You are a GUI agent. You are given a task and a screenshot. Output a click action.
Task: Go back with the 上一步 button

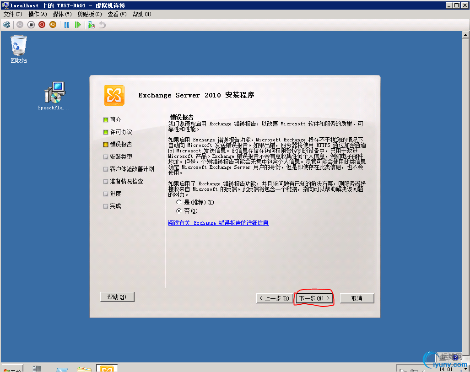pos(274,298)
